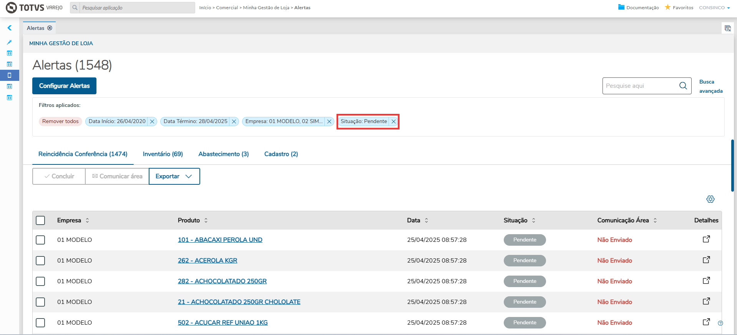The image size is (737, 335).
Task: Check the box for ACUCAR REF UNIAO 1KG
Action: pyautogui.click(x=40, y=323)
